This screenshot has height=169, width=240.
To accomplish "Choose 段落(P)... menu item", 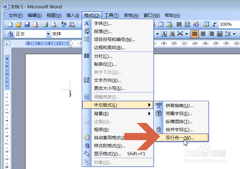I will pos(118,31).
